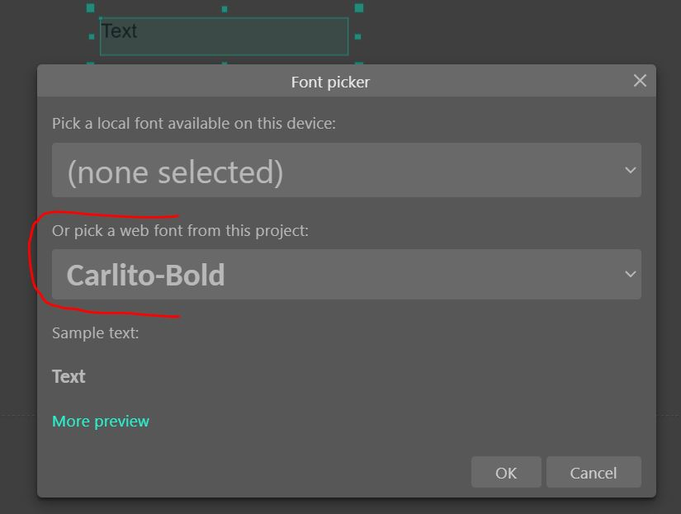Click the bottom-left selection handle above the dialog
Viewport: 681px width, 514px height.
click(x=90, y=64)
